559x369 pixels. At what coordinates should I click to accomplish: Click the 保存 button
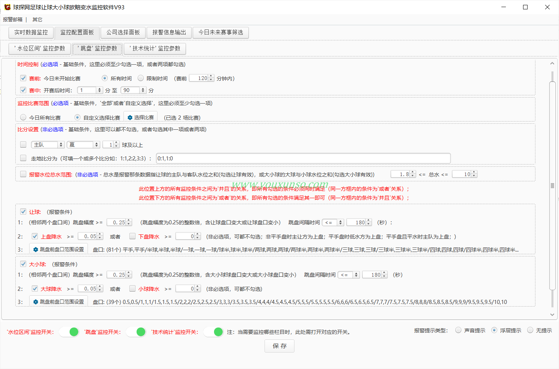279,346
